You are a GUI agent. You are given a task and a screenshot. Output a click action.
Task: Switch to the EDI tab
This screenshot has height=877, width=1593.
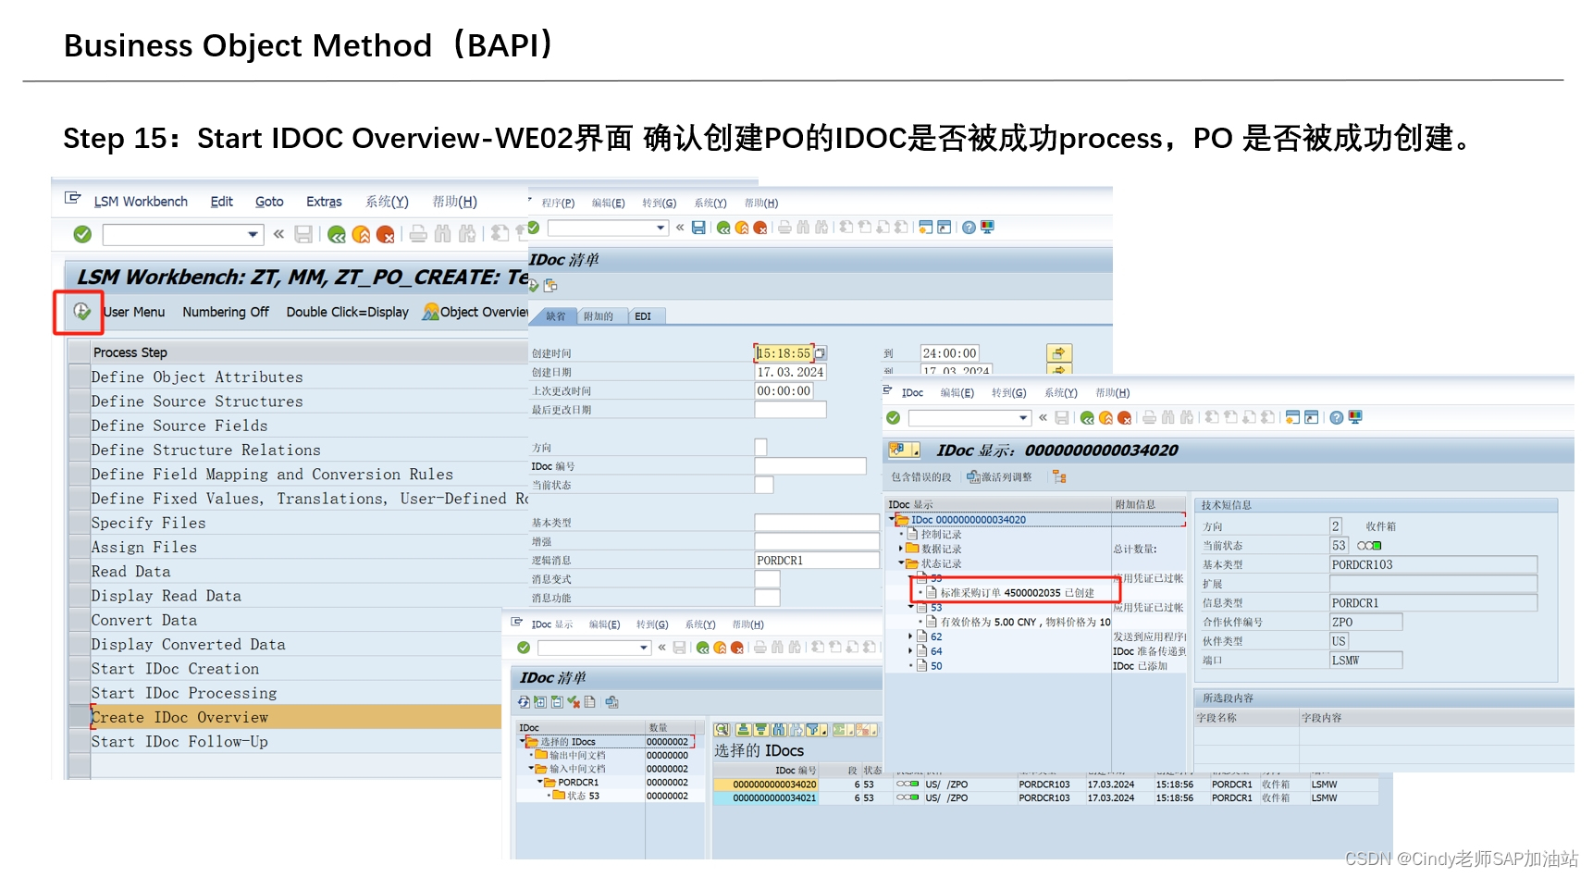[x=644, y=315]
